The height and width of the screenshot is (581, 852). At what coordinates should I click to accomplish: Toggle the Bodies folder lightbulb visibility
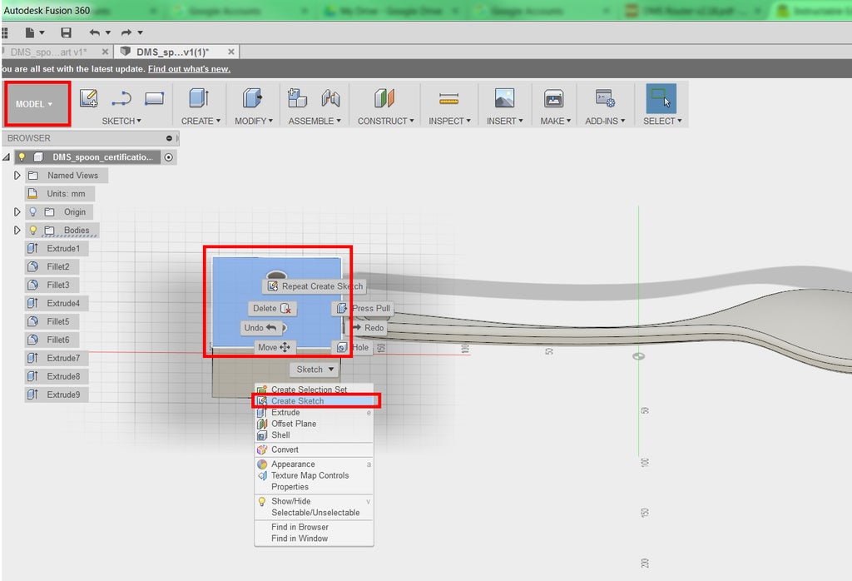click(33, 230)
